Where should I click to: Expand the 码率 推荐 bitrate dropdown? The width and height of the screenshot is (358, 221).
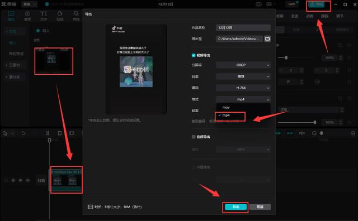pyautogui.click(x=243, y=76)
